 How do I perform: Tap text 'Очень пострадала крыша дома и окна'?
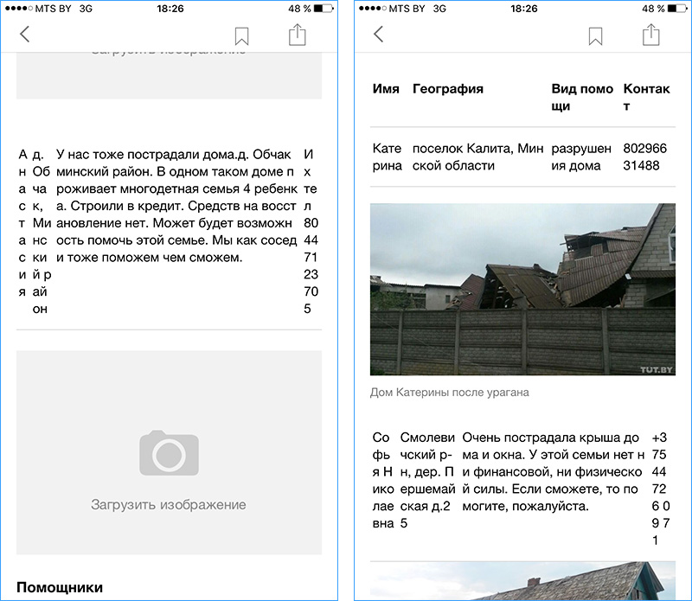tap(554, 446)
